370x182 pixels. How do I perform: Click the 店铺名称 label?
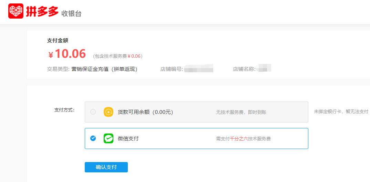(x=244, y=69)
